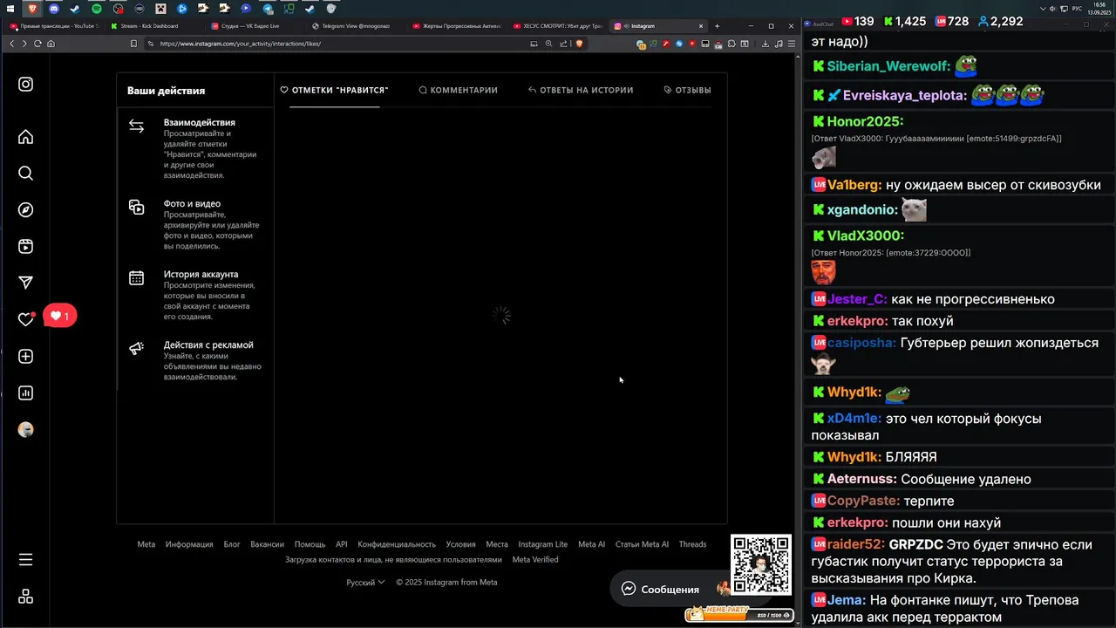Select the Фото и видео section
Screen dimensions: 1116x628
195,225
